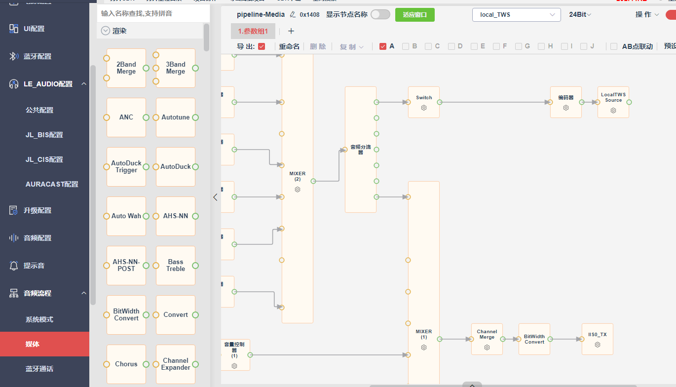Click the module name search field

tap(153, 13)
